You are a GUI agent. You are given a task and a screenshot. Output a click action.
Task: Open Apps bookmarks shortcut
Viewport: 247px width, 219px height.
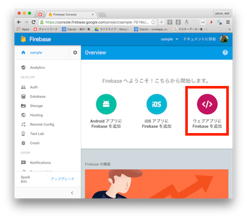click(23, 30)
